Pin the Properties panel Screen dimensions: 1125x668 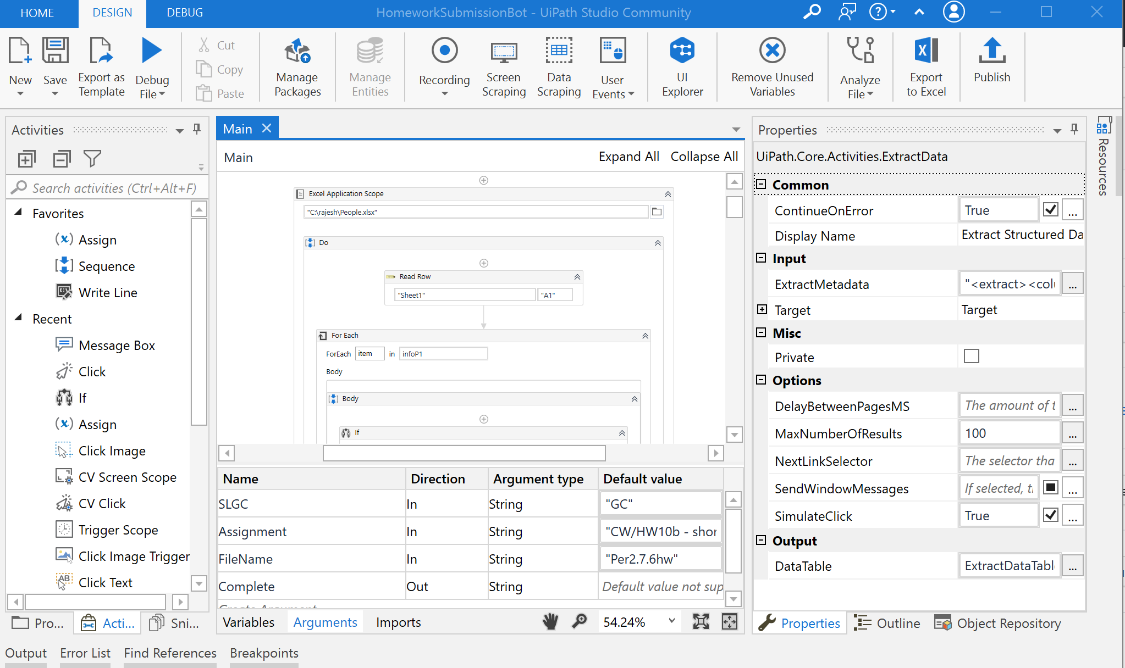[x=1074, y=129]
